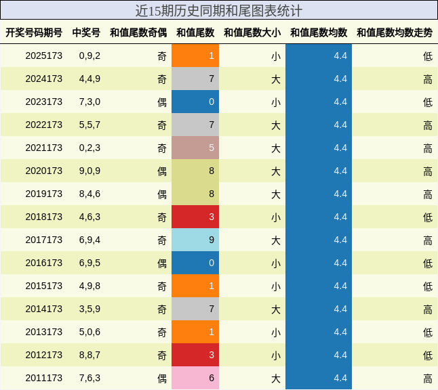This screenshot has height=390, width=438.
Task: Click winning numbers 0,2,3
Action: [x=89, y=148]
